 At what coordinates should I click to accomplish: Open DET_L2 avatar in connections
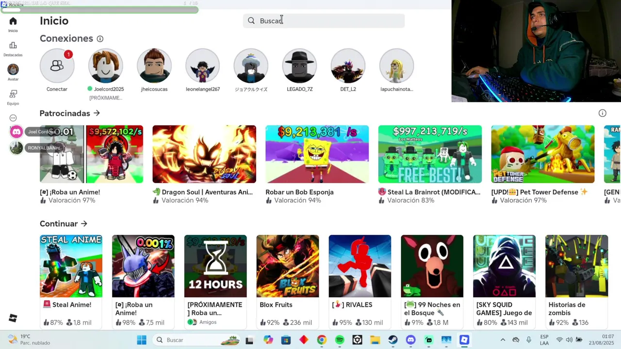pos(348,65)
